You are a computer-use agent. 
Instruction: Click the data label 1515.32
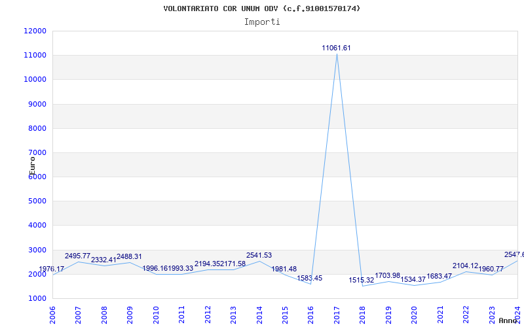(x=362, y=281)
